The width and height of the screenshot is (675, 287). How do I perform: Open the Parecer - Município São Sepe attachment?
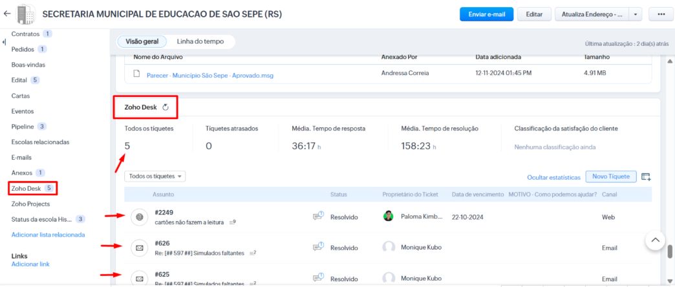click(210, 75)
